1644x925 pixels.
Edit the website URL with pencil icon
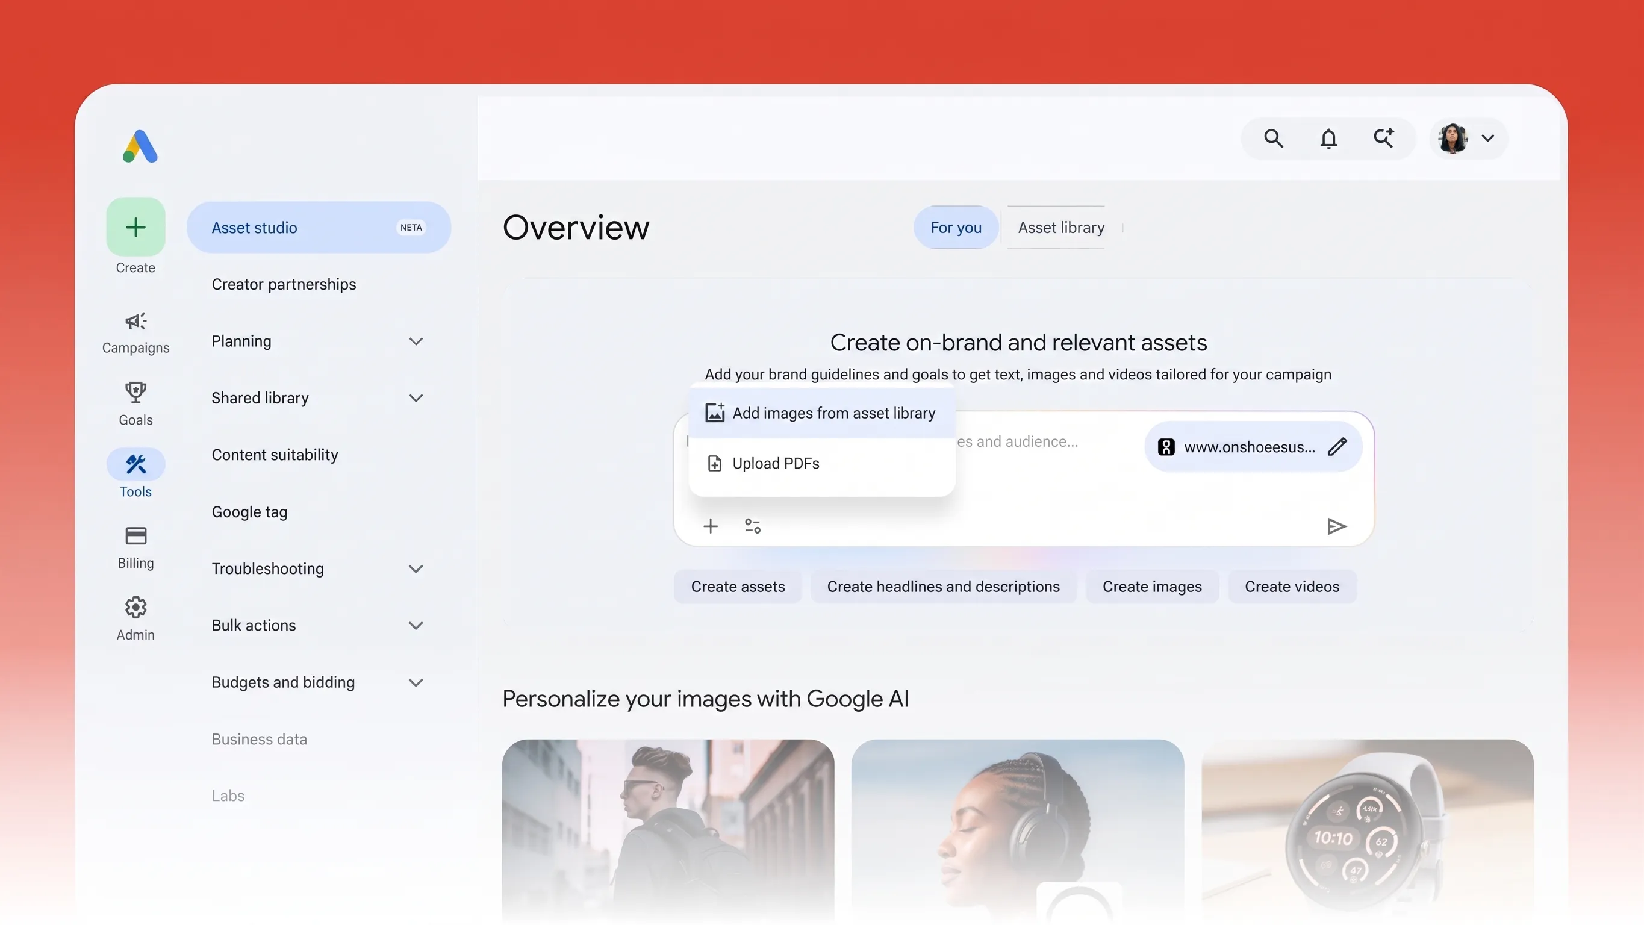point(1337,447)
